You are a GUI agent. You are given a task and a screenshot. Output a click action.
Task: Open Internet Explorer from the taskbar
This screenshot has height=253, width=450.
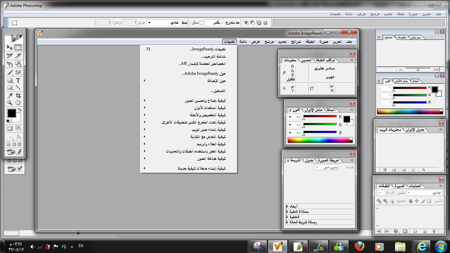point(421,246)
